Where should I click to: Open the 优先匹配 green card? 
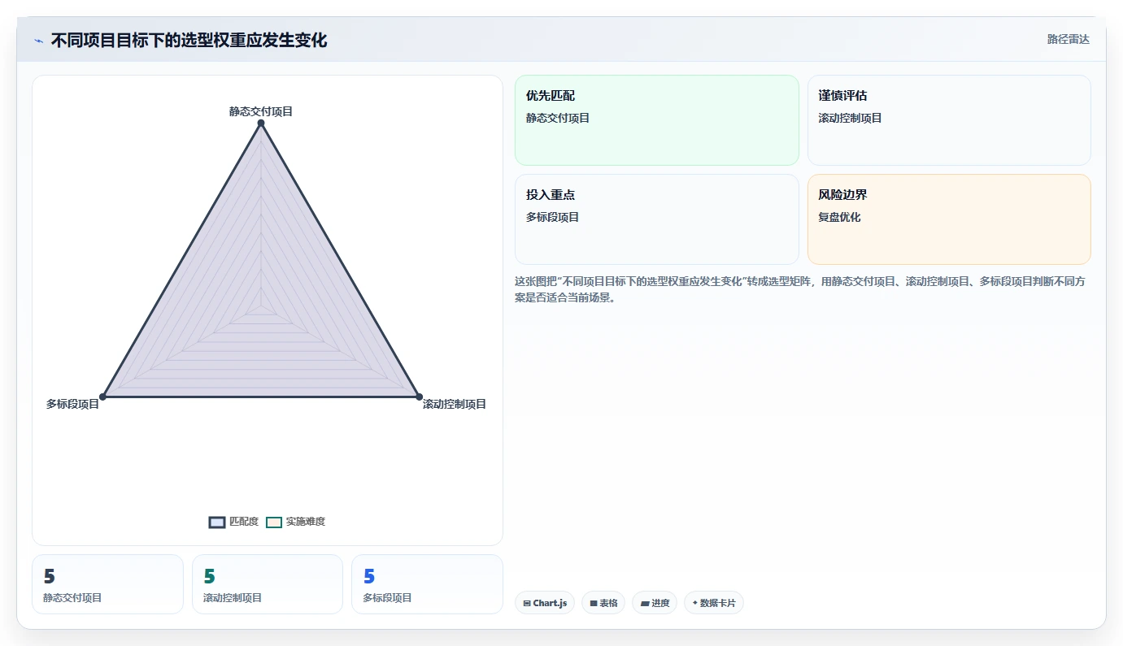(x=657, y=120)
